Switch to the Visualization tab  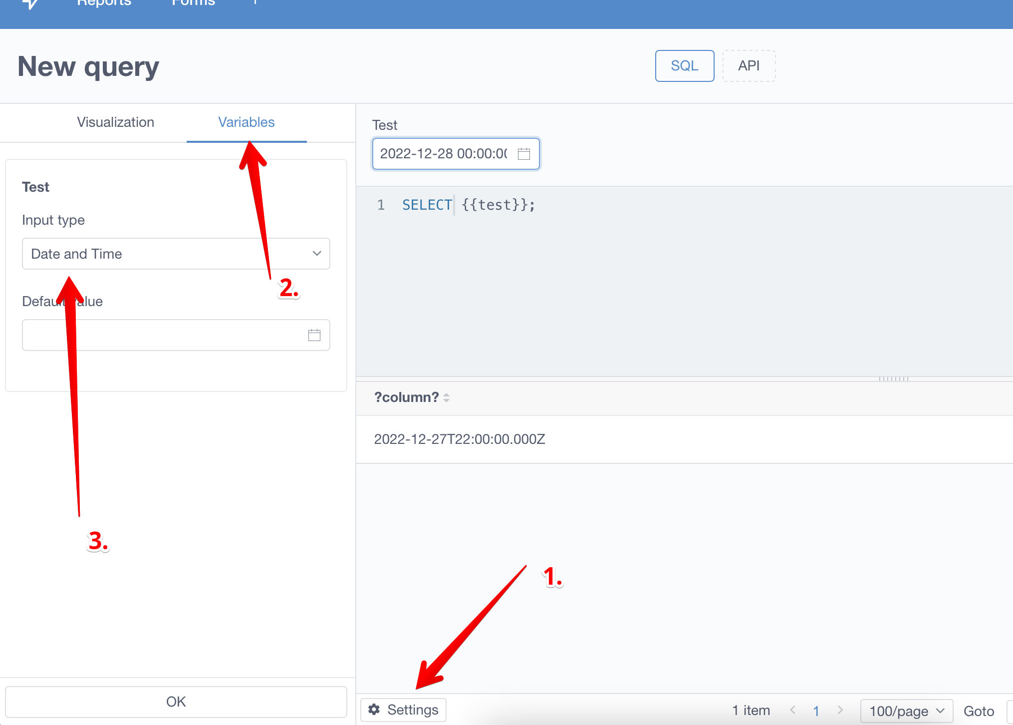pos(115,122)
